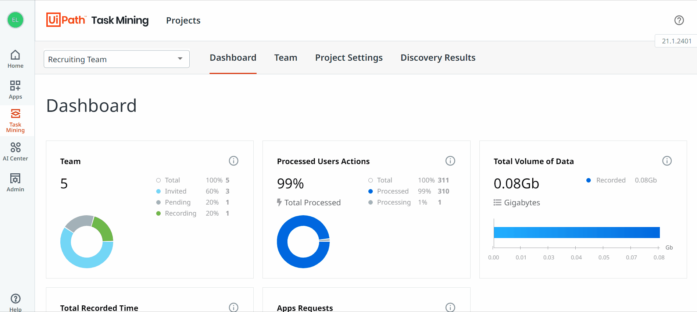The height and width of the screenshot is (312, 697).
Task: Open the Recruiting Team project dropdown
Action: [x=117, y=59]
